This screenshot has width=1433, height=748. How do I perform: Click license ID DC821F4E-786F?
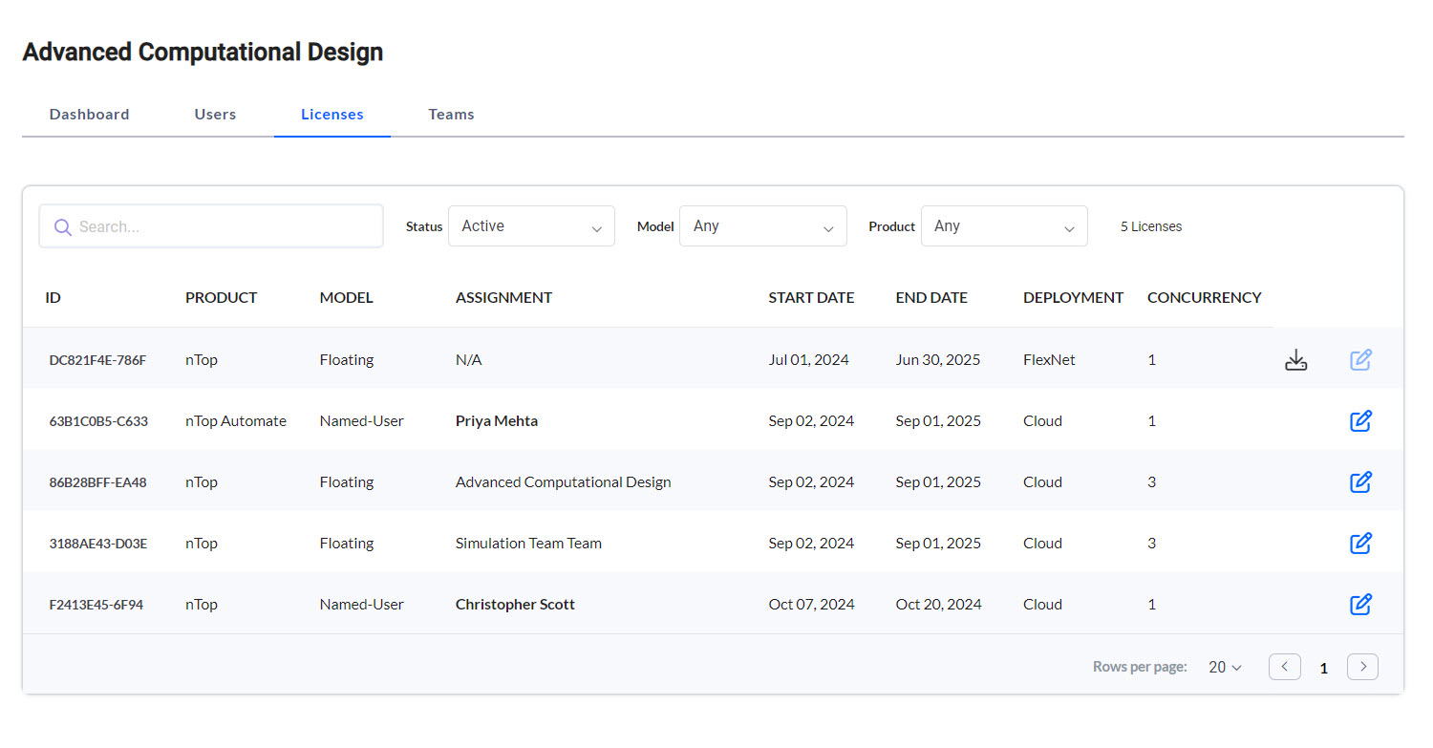click(x=97, y=360)
